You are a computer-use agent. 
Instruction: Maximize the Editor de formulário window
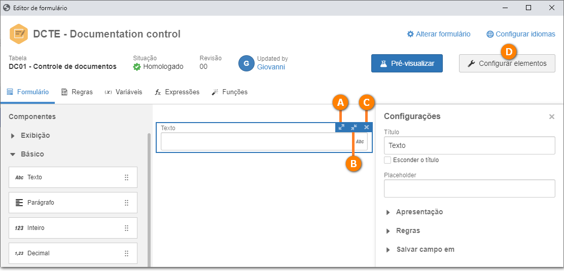click(528, 8)
